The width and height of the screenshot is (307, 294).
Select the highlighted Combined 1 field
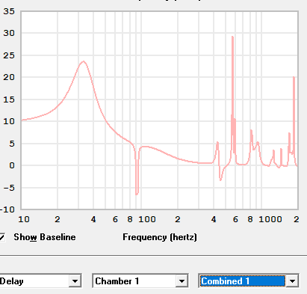(x=243, y=281)
